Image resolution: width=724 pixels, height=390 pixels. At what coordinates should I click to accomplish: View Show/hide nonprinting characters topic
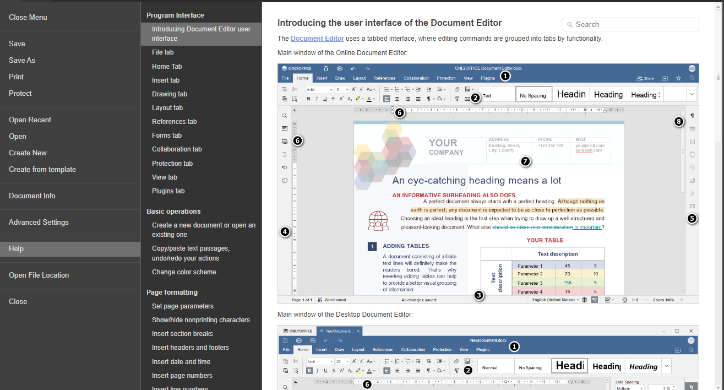click(x=201, y=320)
